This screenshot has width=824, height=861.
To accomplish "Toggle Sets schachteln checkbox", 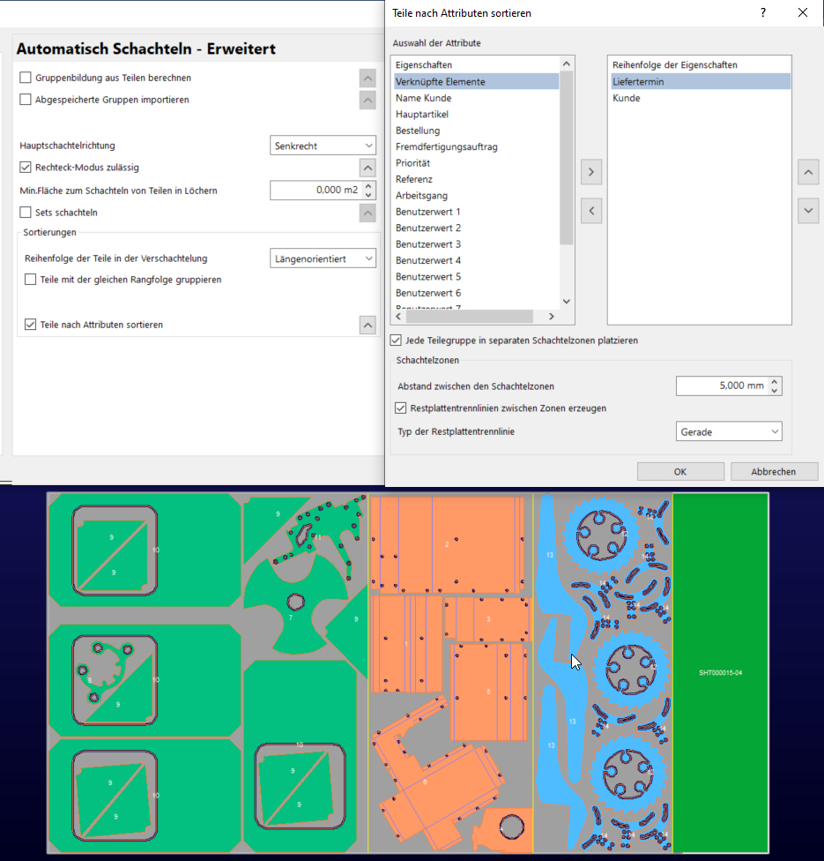I will click(x=26, y=213).
